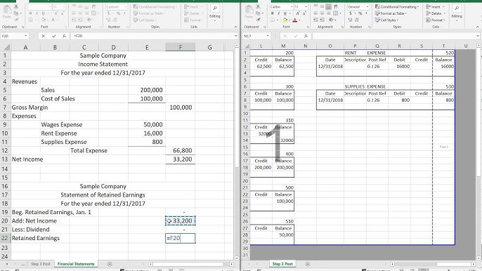Image resolution: width=482 pixels, height=271 pixels.
Task: Open text Orientation tool in Step 3 Post window
Action: click(332, 20)
